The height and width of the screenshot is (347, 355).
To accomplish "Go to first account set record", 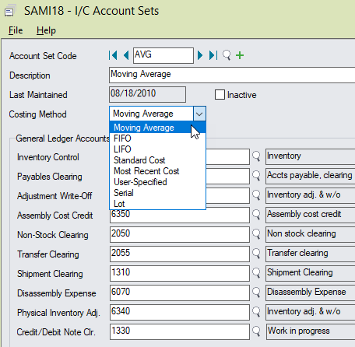I will [x=113, y=55].
